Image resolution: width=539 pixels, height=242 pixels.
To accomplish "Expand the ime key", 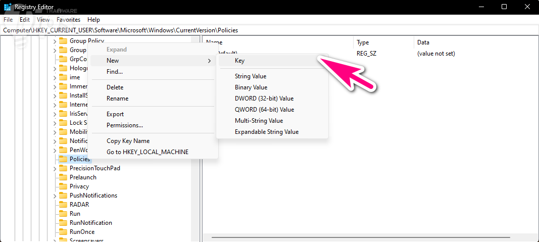I will point(55,77).
